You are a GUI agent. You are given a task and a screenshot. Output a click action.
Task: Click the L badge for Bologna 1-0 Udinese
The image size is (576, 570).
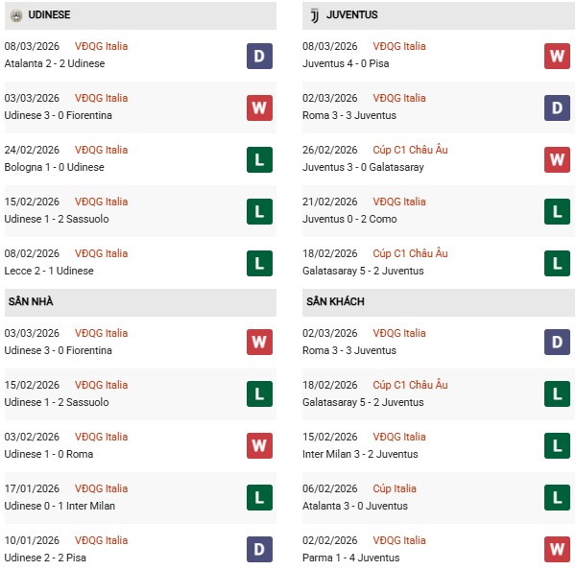[259, 159]
